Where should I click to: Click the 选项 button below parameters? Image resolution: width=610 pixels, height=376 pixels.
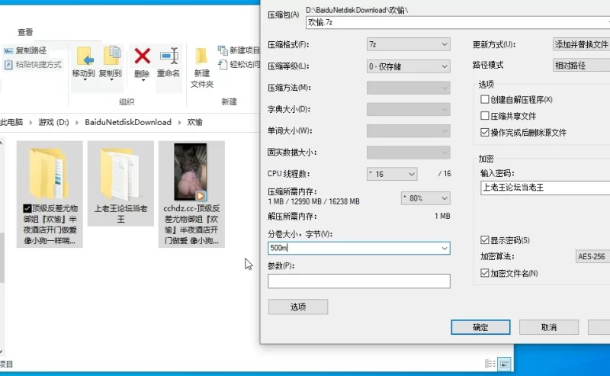(298, 307)
